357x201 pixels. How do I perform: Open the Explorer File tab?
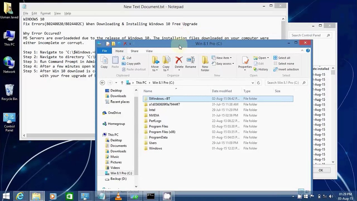click(x=104, y=51)
